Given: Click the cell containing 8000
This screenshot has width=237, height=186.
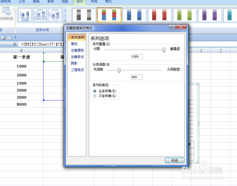Looking at the screenshot, I should click(22, 104).
